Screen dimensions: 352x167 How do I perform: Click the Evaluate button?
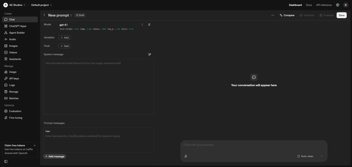(327, 15)
